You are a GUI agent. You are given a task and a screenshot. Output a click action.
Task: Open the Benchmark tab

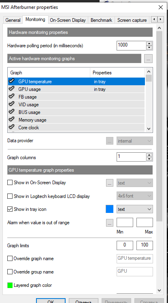[102, 20]
